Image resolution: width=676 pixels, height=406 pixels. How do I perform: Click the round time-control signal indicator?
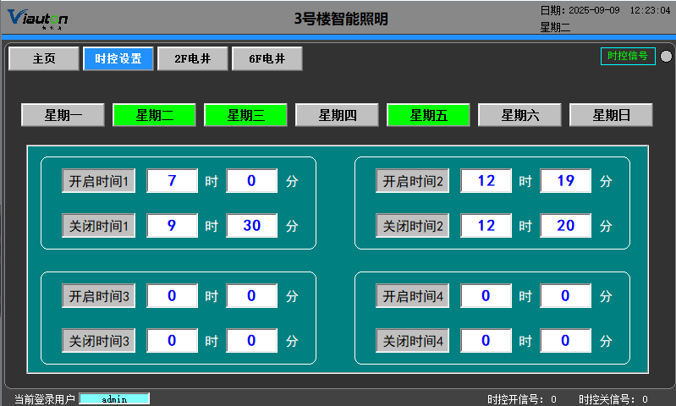(666, 57)
